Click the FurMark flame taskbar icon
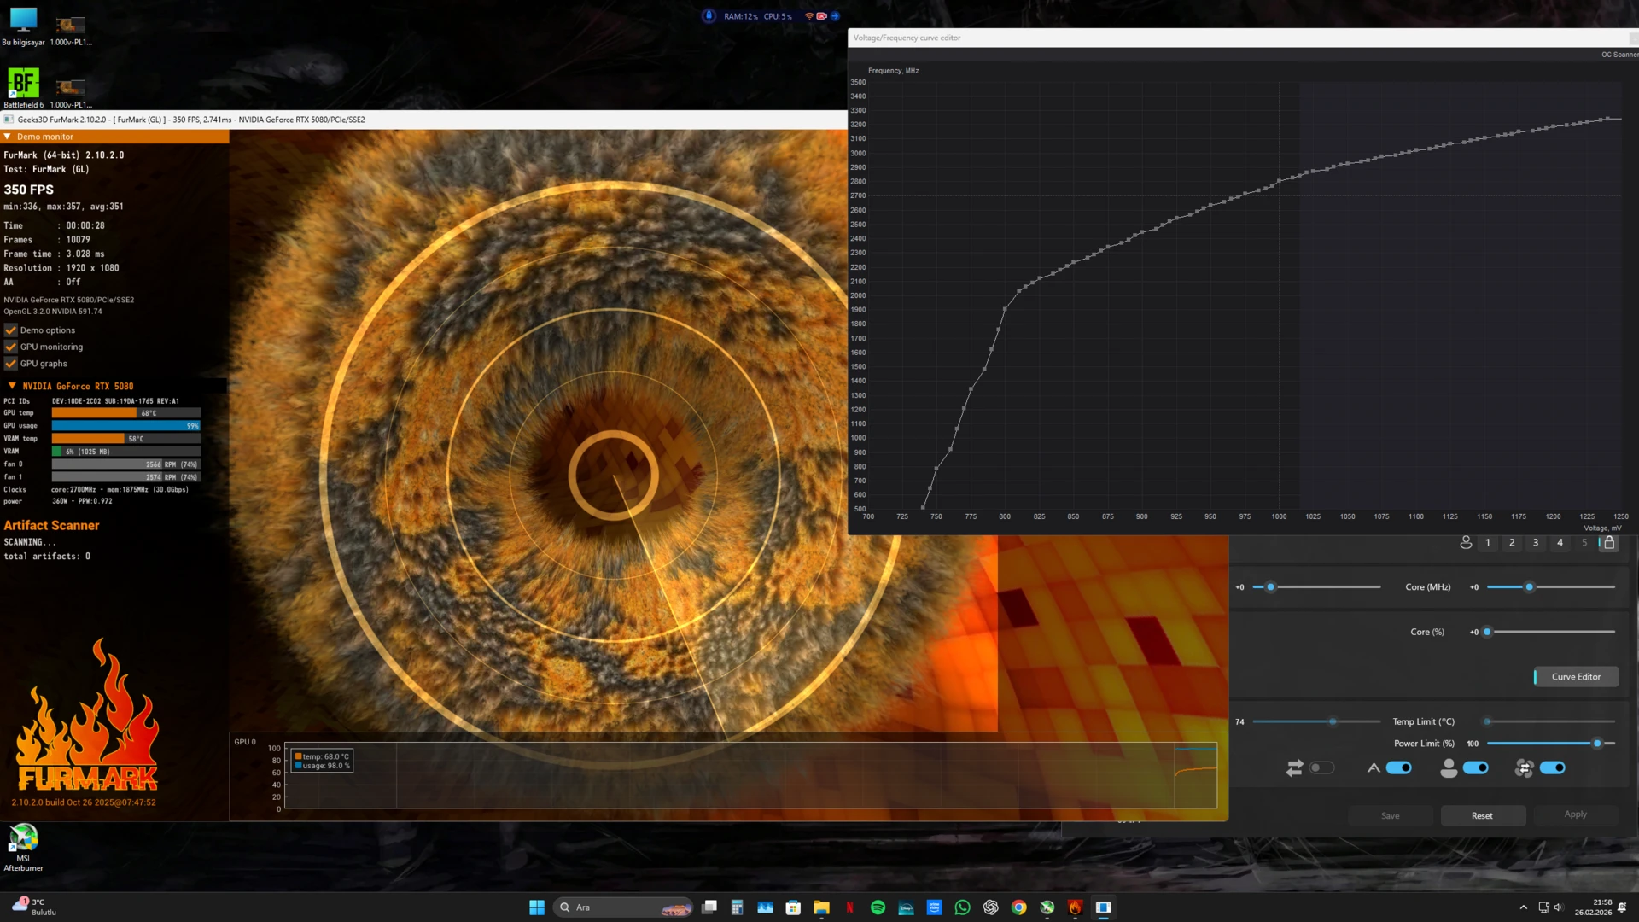Viewport: 1639px width, 922px height. tap(1075, 907)
